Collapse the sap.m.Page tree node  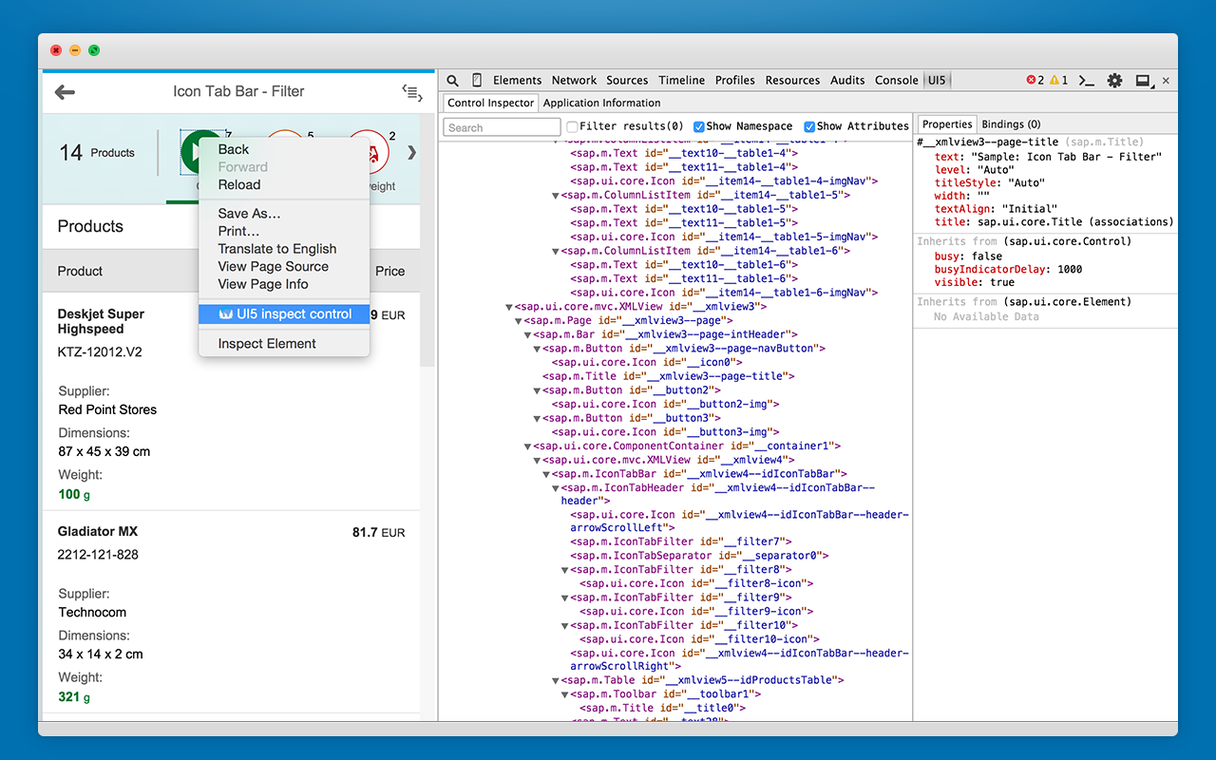coord(521,320)
